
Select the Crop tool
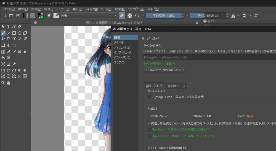[14, 45]
